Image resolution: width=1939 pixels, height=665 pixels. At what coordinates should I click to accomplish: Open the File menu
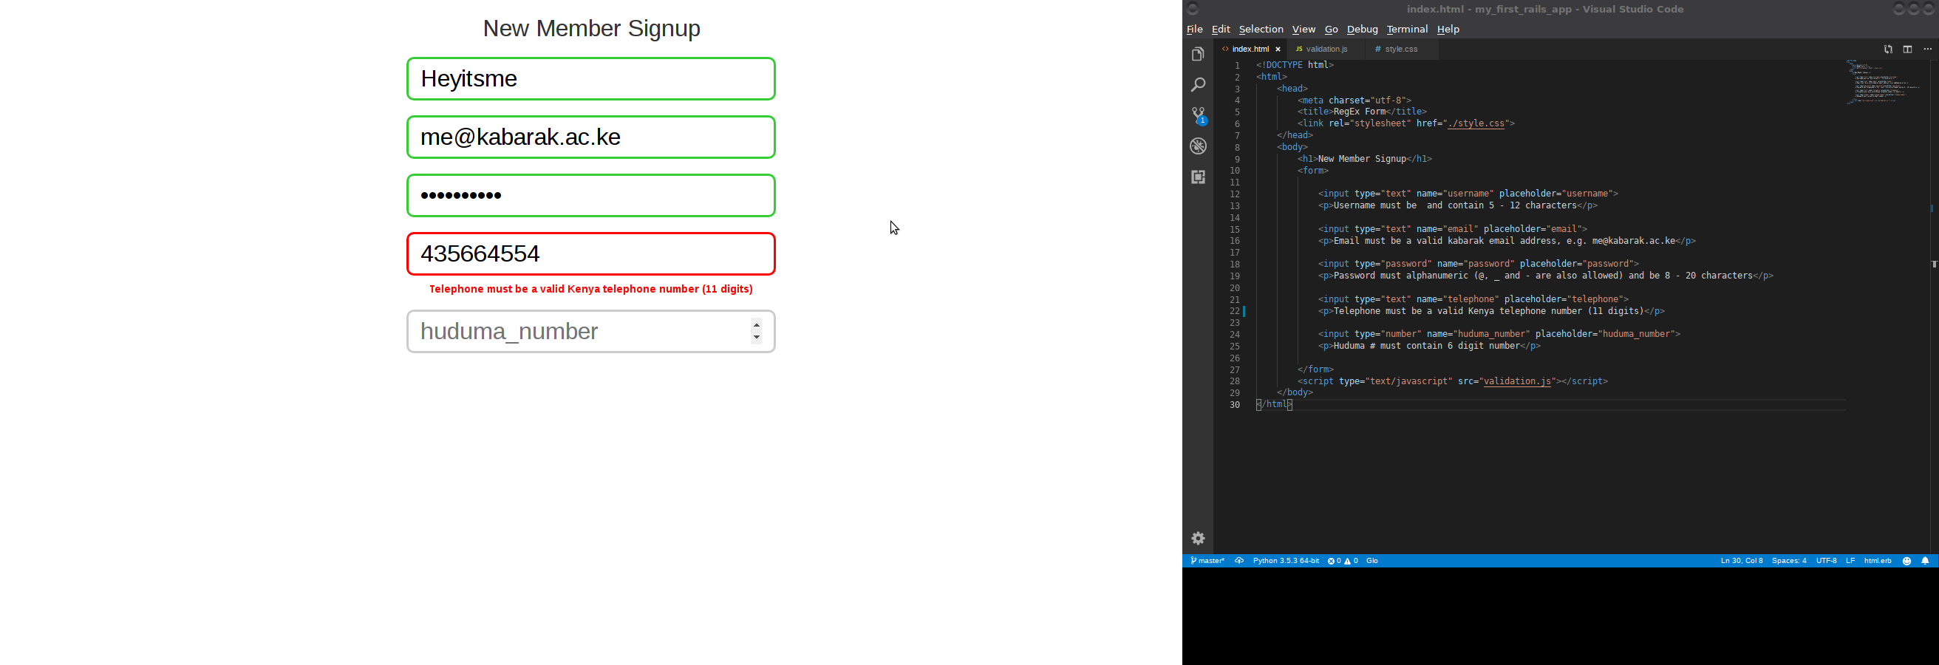(x=1195, y=30)
